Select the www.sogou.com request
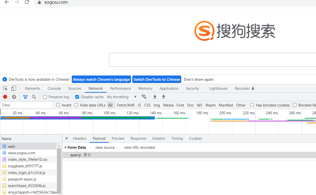This screenshot has width=316, height=195. [x=28, y=153]
